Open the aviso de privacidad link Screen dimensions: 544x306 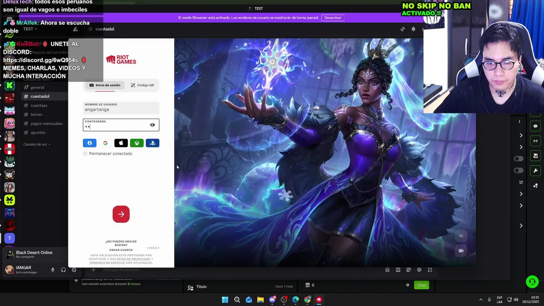click(133, 259)
